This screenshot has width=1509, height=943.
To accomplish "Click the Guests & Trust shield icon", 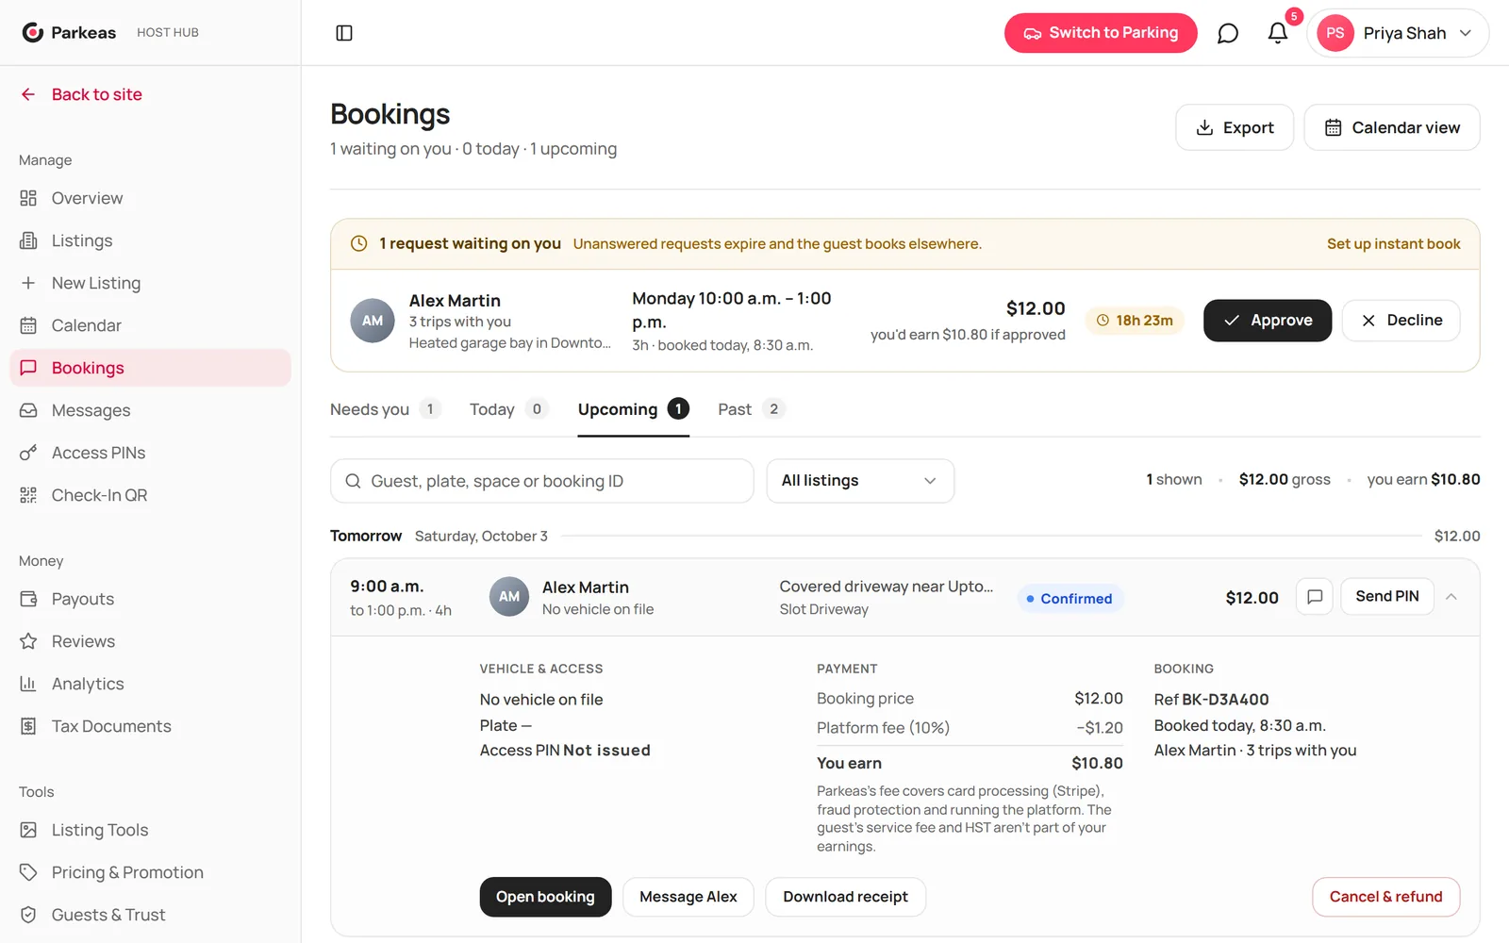I will (28, 915).
